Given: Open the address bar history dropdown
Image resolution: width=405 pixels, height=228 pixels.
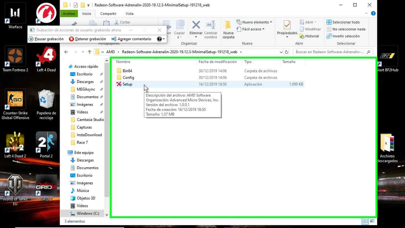Looking at the screenshot, I should click(281, 52).
